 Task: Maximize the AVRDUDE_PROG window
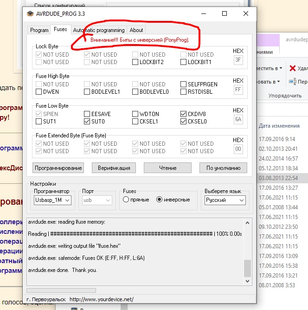pyautogui.click(x=225, y=13)
